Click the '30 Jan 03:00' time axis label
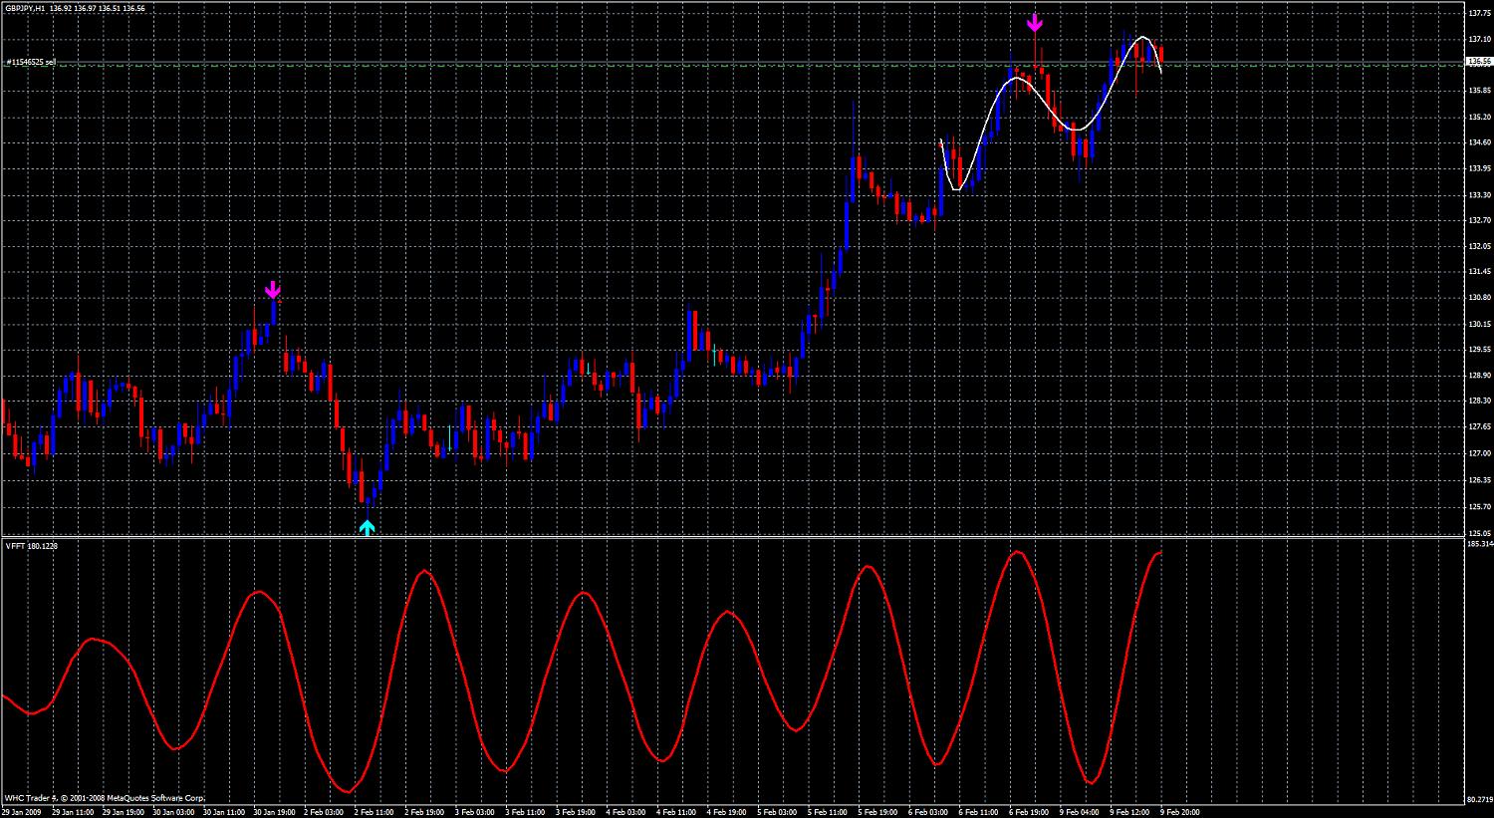The image size is (1494, 818). [x=173, y=812]
